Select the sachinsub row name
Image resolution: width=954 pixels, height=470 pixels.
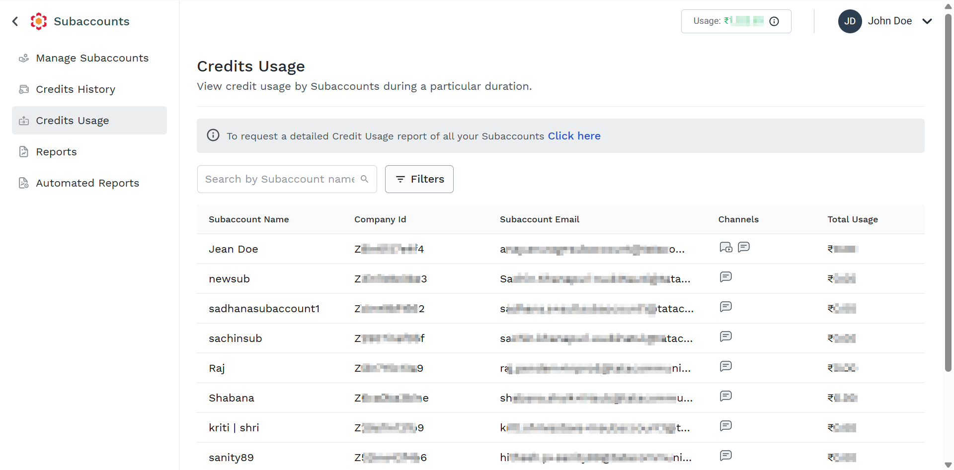[236, 338]
